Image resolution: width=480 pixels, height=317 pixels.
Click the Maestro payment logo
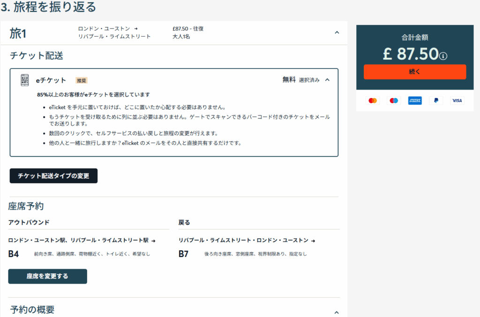pos(394,100)
